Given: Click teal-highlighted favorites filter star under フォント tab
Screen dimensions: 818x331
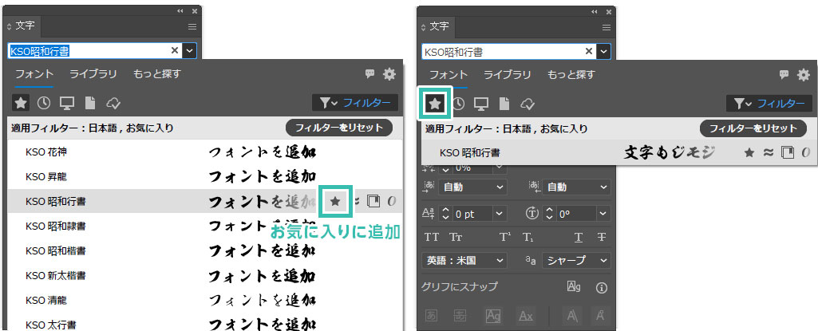Looking at the screenshot, I should (x=435, y=103).
